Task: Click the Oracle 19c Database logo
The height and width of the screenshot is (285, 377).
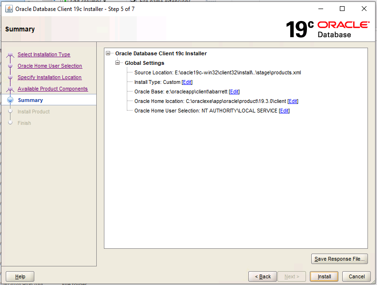Action: (328, 30)
